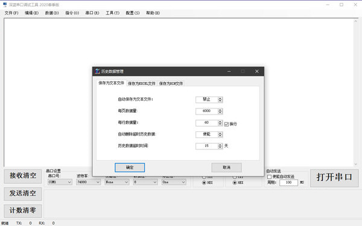
Task: Click the 每行数据量 60 stepper arrows
Action: tap(220, 123)
